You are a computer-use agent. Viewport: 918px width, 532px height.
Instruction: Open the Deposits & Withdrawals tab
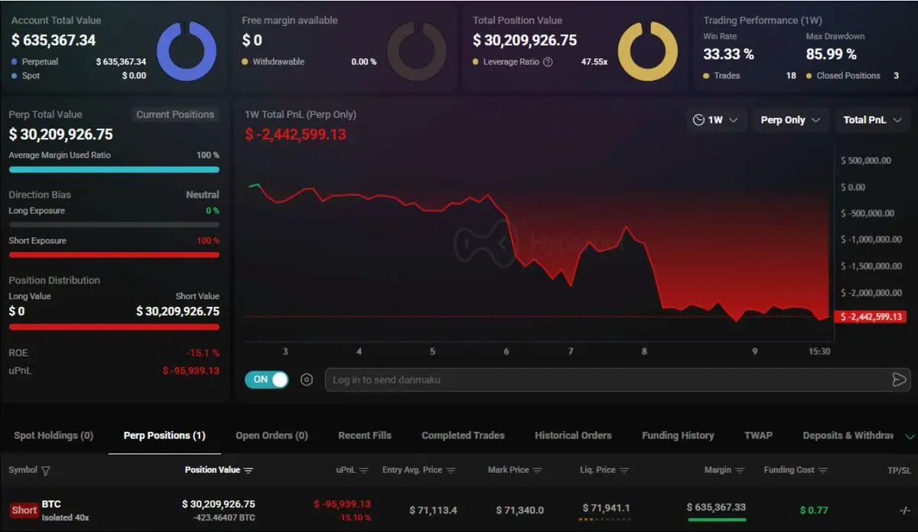pyautogui.click(x=848, y=436)
